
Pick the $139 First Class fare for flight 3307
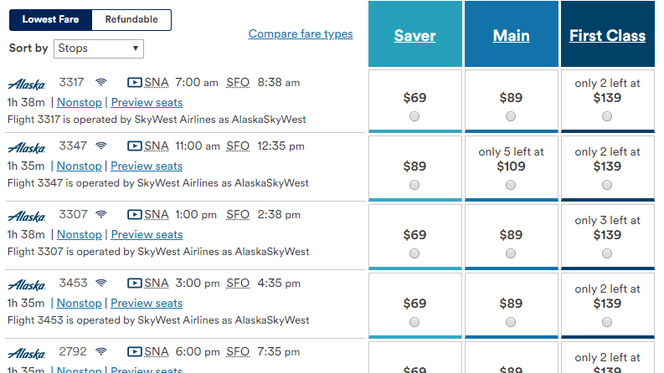click(607, 253)
